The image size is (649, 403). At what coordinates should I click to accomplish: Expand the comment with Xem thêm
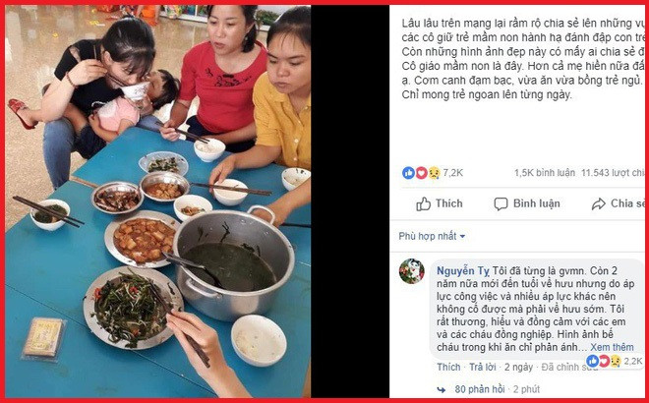click(612, 347)
